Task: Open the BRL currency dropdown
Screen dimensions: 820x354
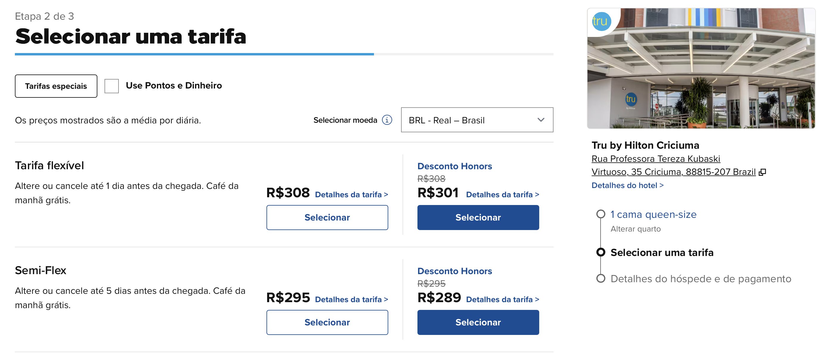Action: (477, 120)
